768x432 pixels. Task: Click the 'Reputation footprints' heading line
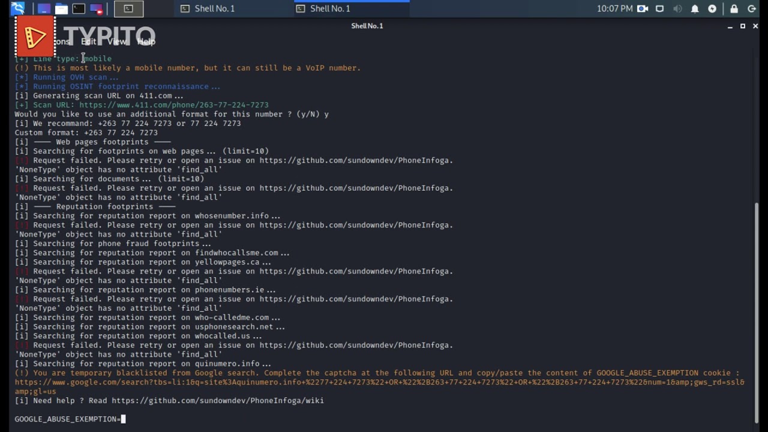(95, 206)
